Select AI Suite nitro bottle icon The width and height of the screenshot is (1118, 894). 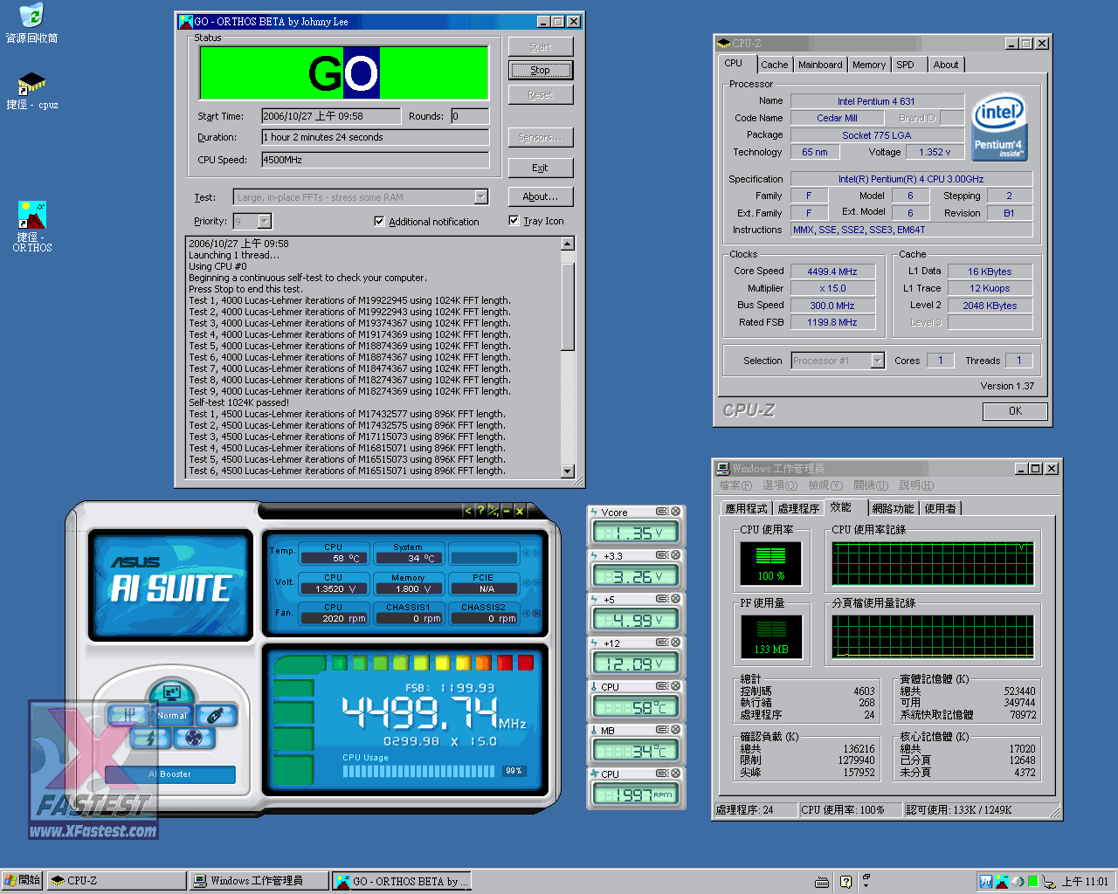click(x=216, y=715)
